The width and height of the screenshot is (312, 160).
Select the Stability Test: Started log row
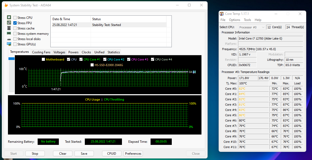coord(109,25)
